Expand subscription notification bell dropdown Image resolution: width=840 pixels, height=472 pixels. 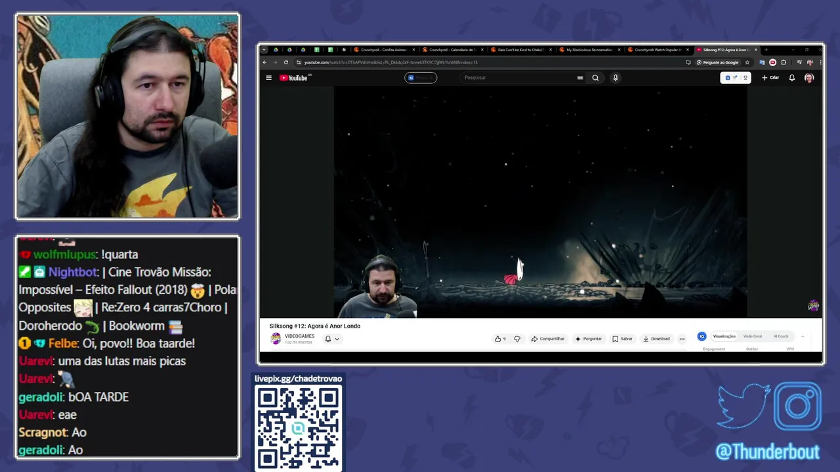(x=332, y=339)
